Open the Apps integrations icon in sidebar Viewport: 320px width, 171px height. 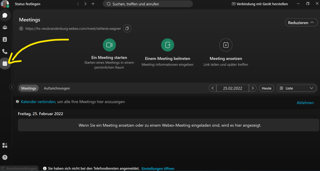(x=5, y=145)
